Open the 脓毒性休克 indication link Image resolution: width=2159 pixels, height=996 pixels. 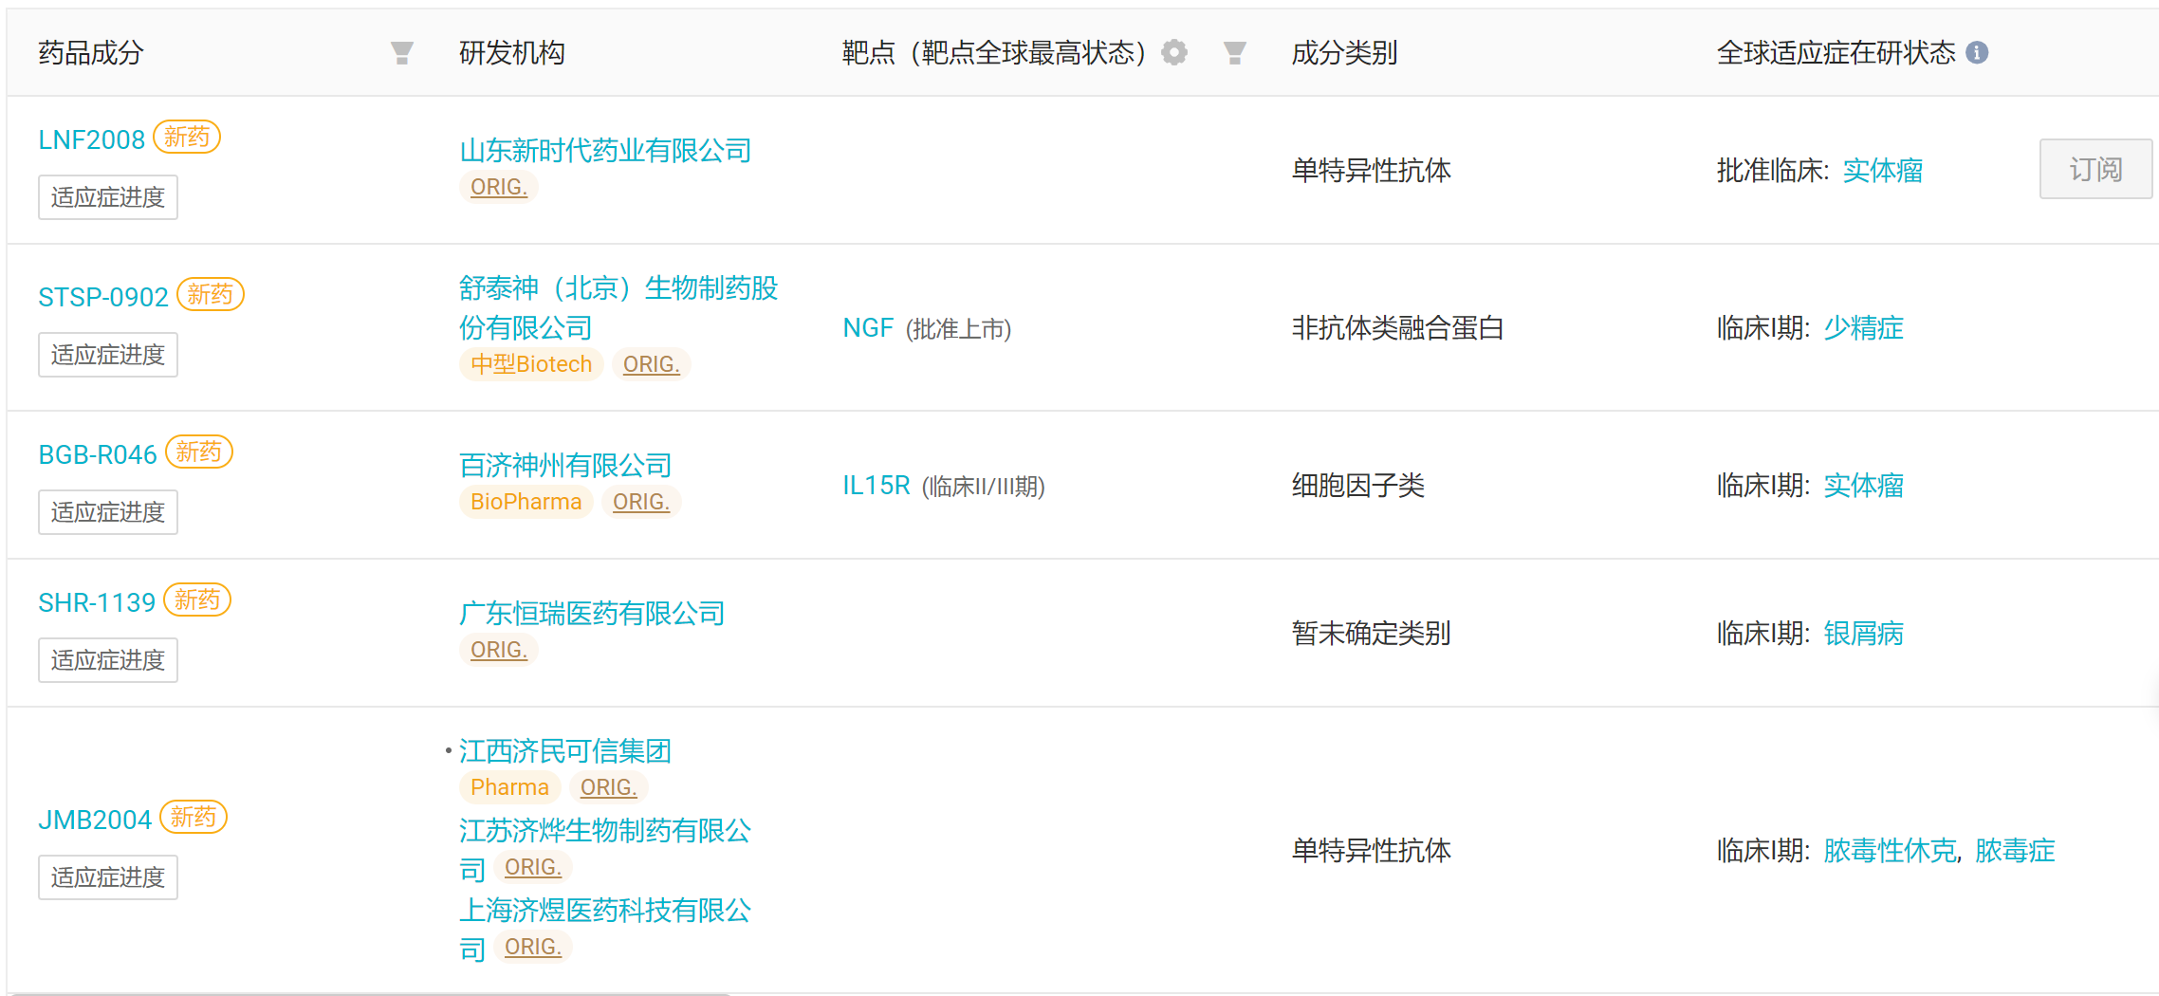point(1890,851)
